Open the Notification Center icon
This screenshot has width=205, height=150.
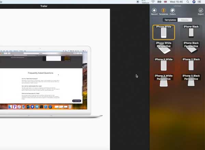(200, 2)
